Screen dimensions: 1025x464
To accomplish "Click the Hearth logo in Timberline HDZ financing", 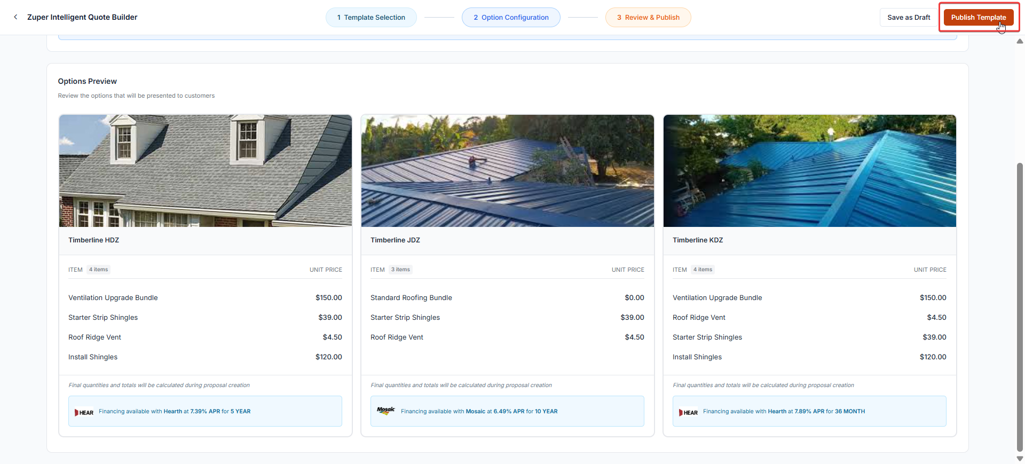I will click(84, 412).
